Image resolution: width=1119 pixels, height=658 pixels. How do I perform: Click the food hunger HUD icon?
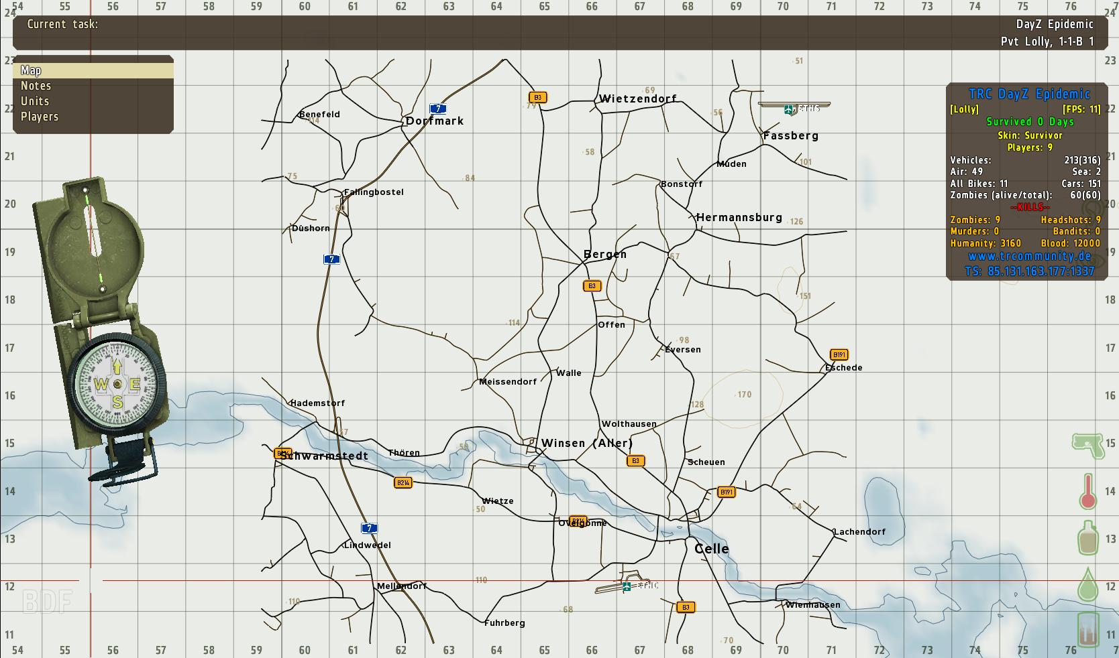pos(1088,630)
